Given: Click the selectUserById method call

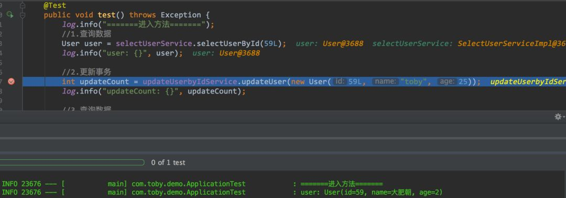Looking at the screenshot, I should pos(228,43).
